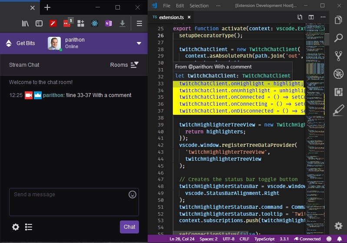The width and height of the screenshot is (347, 243).
Task: Open notifications bell in status bar
Action: [339, 239]
